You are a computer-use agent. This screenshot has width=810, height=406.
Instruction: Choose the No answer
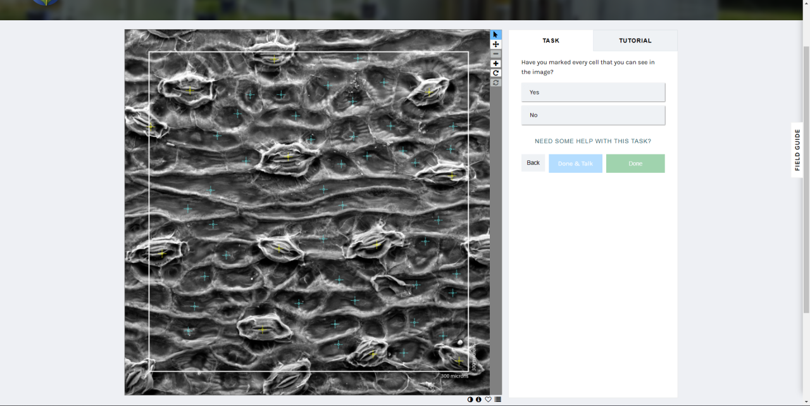coord(593,115)
